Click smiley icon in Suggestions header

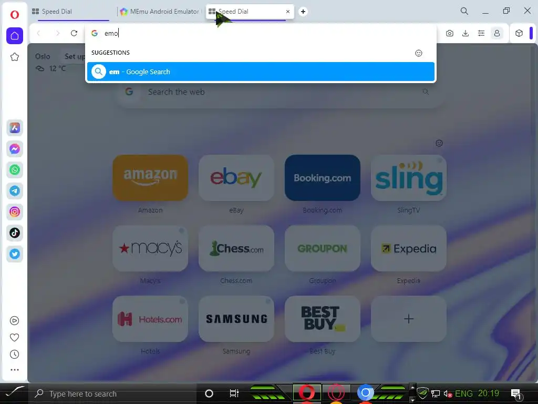(419, 53)
